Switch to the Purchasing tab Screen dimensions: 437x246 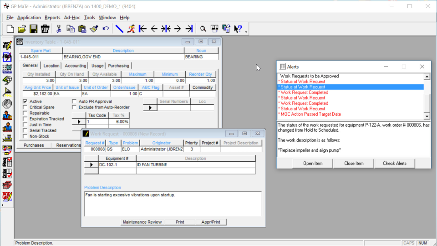[x=119, y=66]
